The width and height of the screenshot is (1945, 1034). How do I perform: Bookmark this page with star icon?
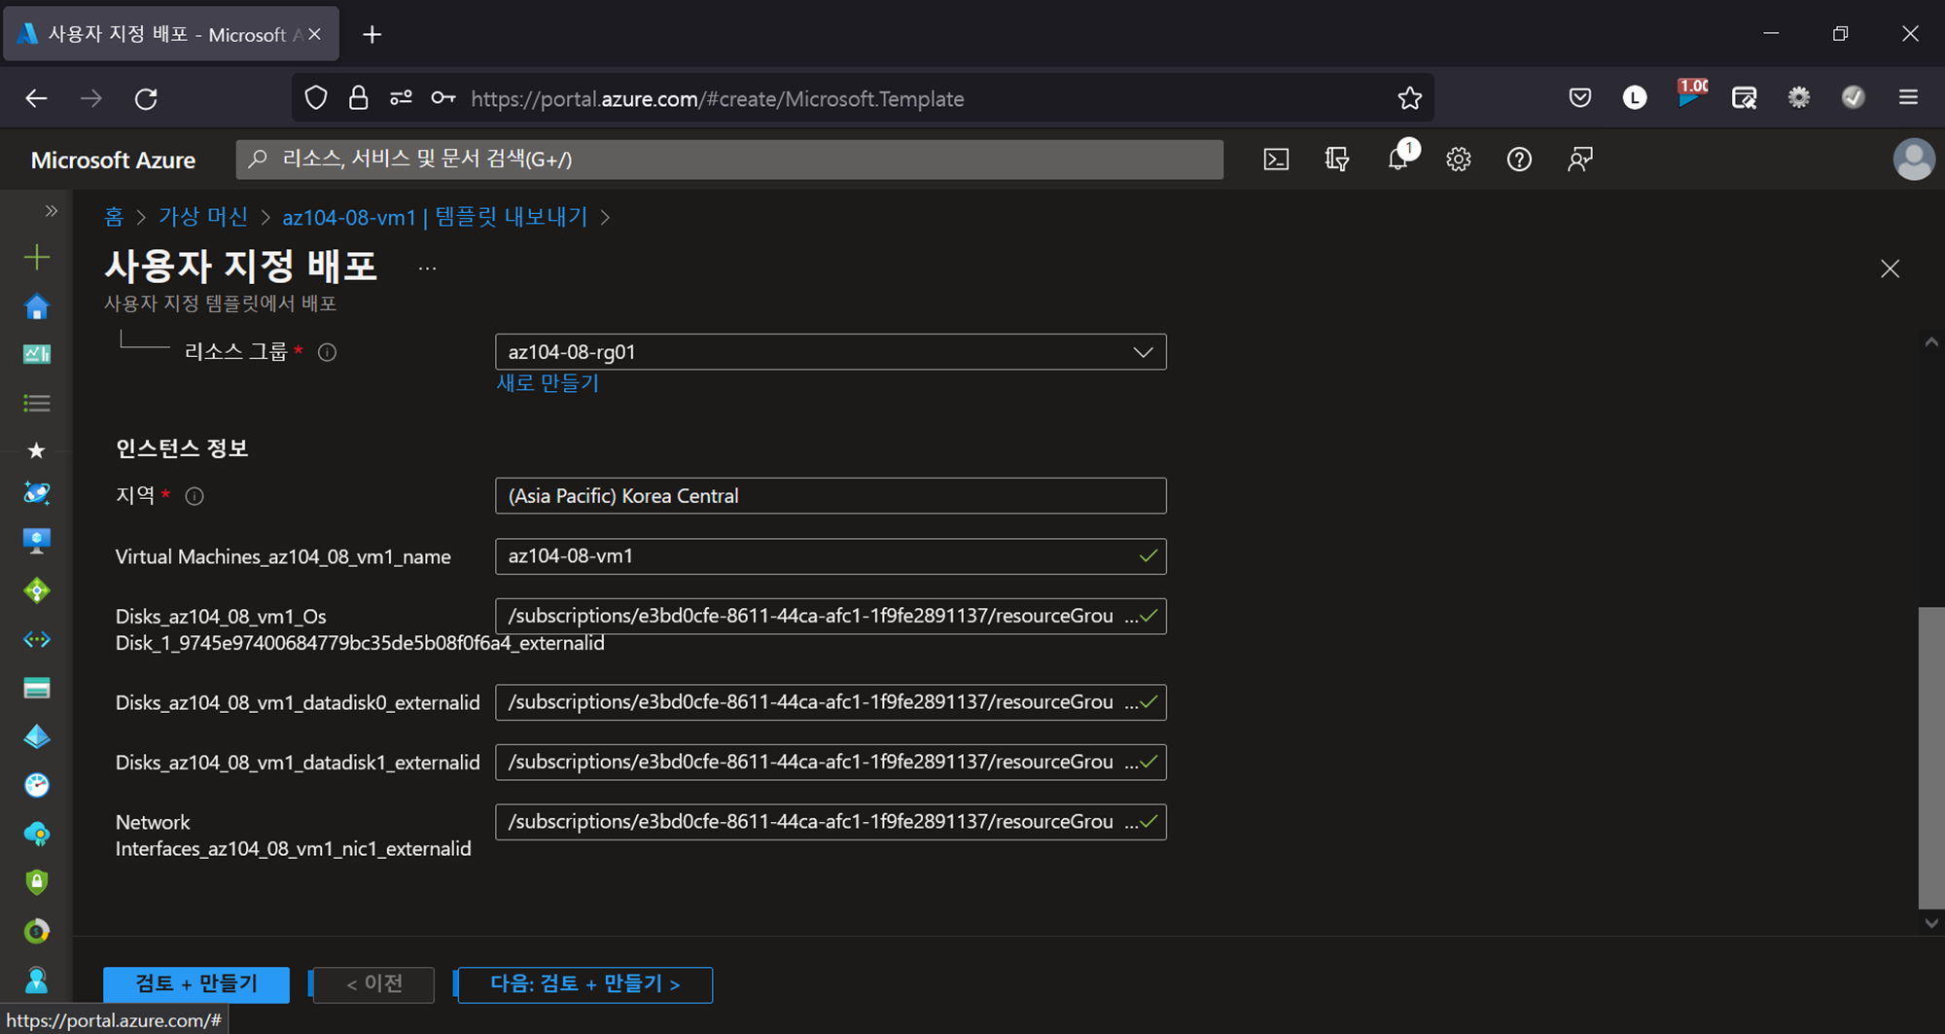[1409, 98]
